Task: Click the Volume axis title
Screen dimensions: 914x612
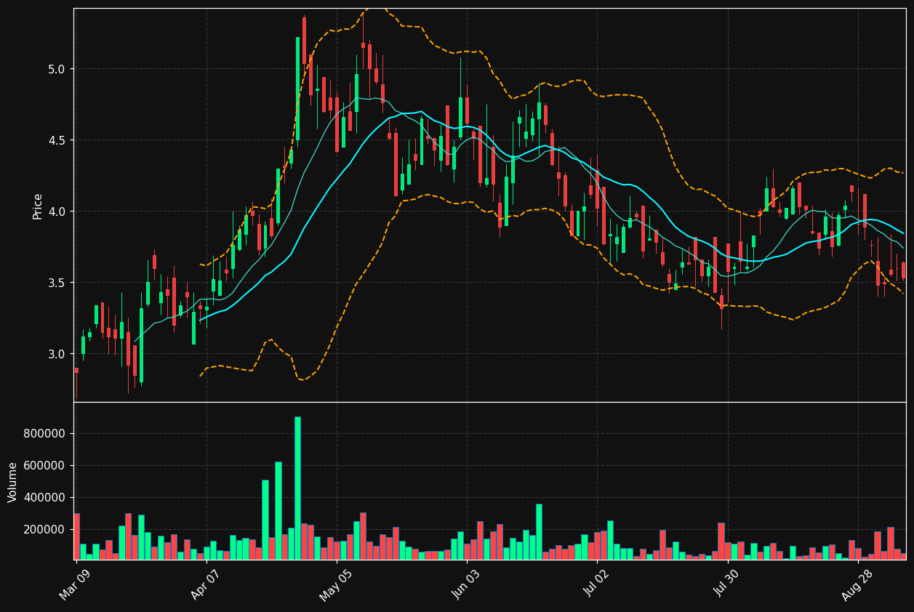Action: click(13, 481)
